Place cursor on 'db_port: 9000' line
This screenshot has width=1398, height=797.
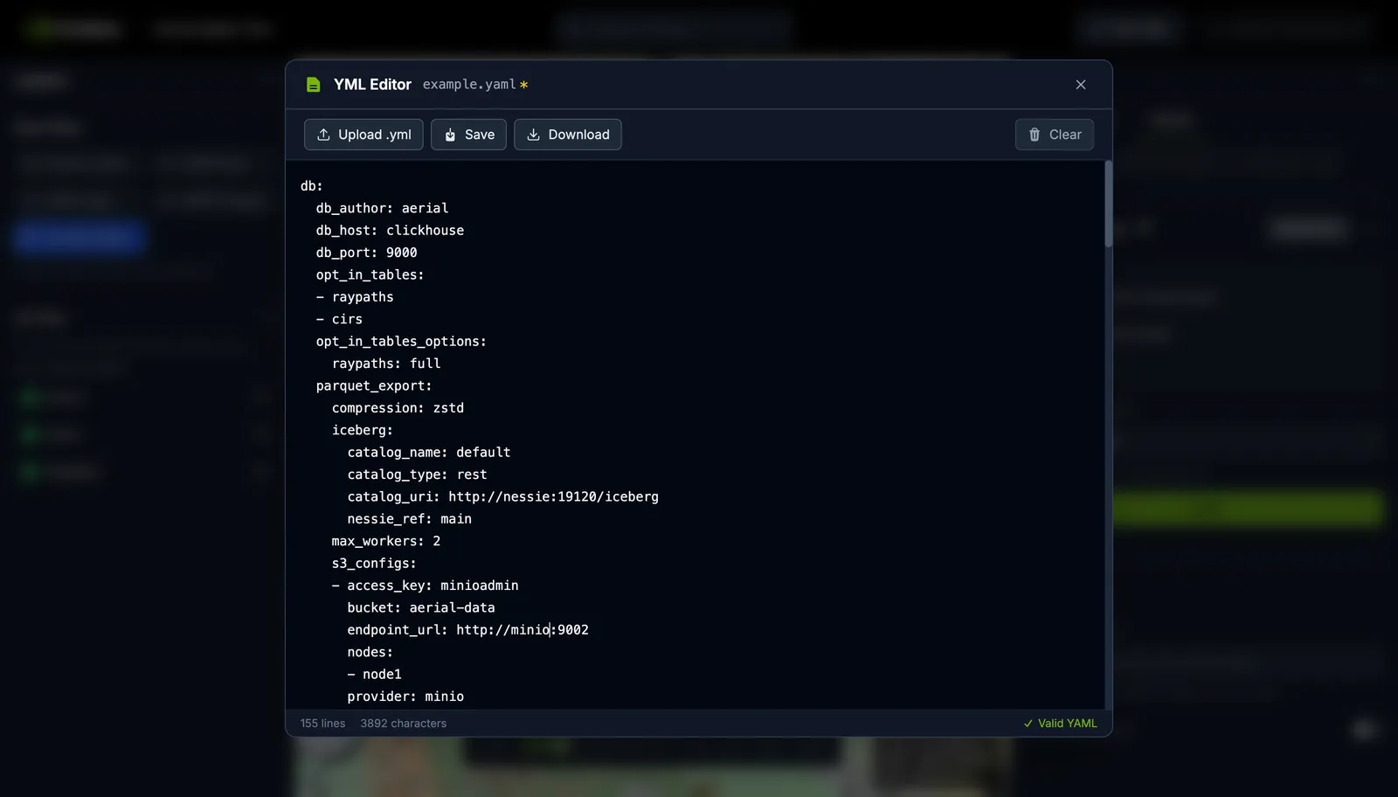pos(366,253)
